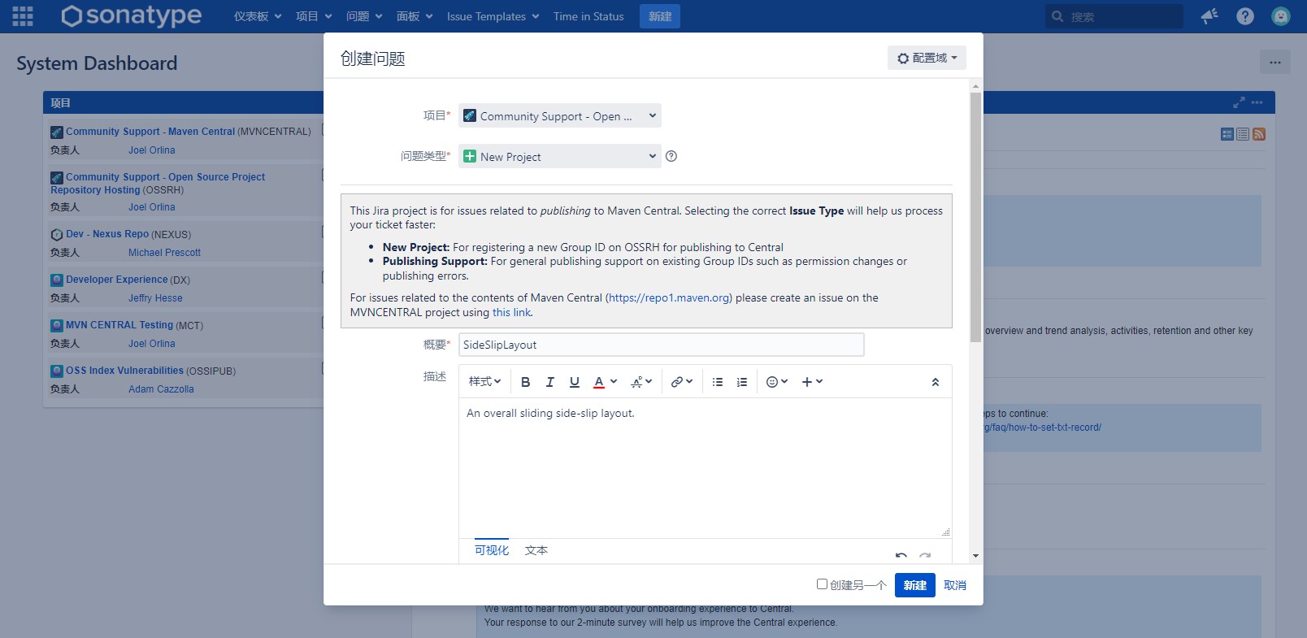Click the Developer Experience project avatar

57,280
